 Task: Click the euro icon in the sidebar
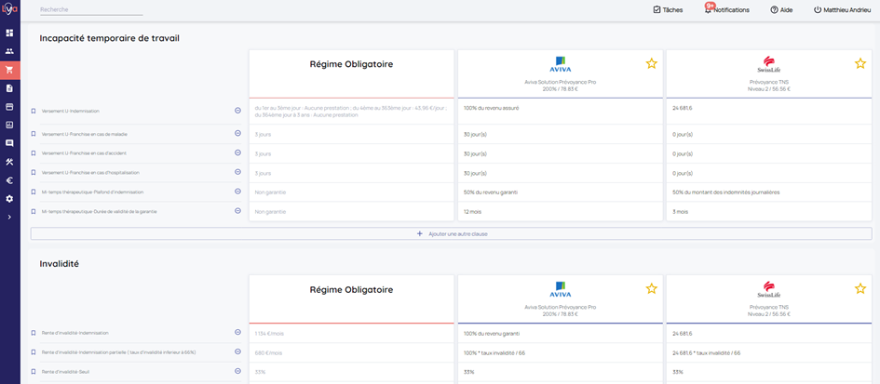pos(9,180)
